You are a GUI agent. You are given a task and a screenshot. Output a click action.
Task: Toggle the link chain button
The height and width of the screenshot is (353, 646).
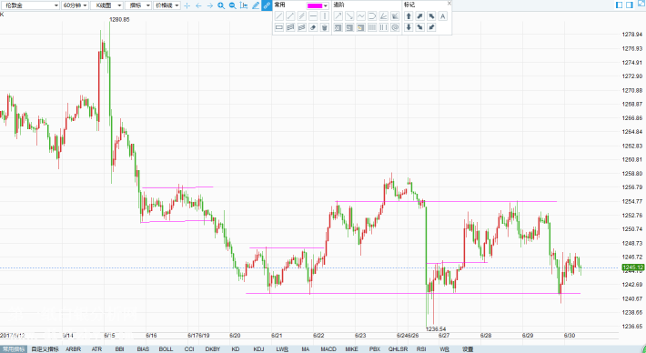click(267, 5)
